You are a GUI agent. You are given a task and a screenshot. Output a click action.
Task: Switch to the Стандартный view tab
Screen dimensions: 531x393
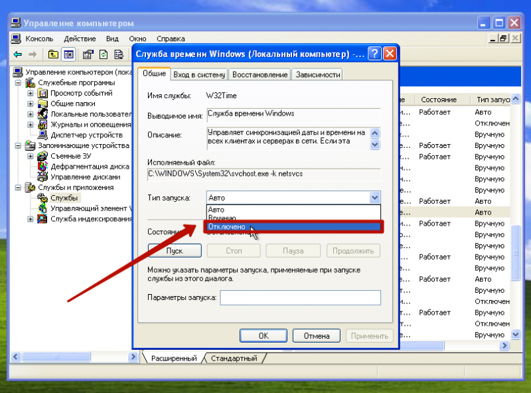point(234,358)
